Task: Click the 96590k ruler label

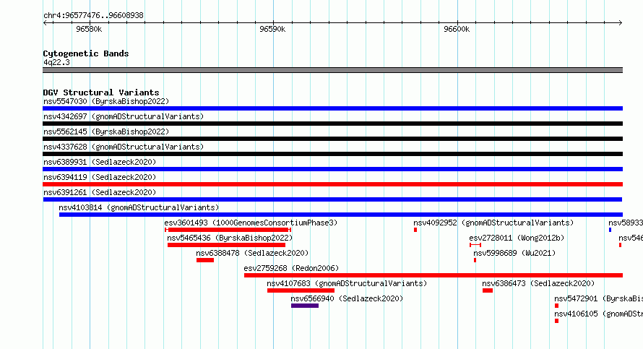Action: 272,29
